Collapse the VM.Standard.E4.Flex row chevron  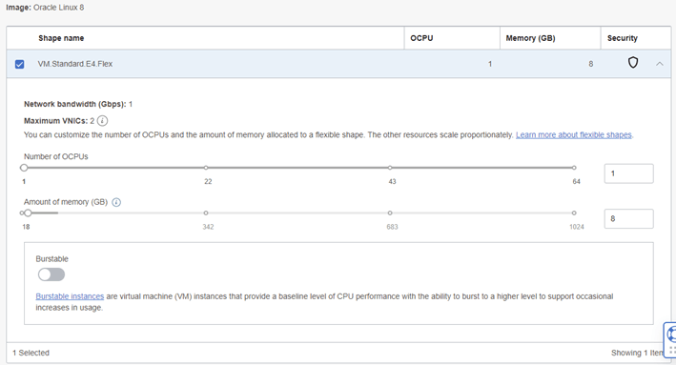tap(660, 64)
